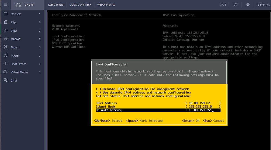Click the Macros icon in sidebar
The image size is (271, 150).
click(x=5, y=39)
